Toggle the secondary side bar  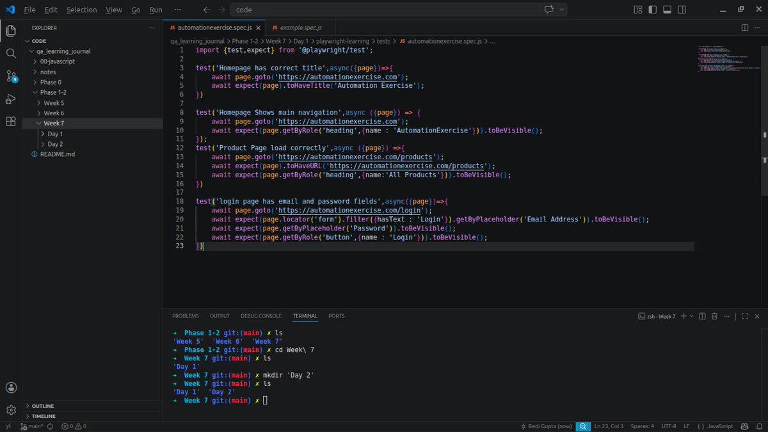(x=681, y=10)
